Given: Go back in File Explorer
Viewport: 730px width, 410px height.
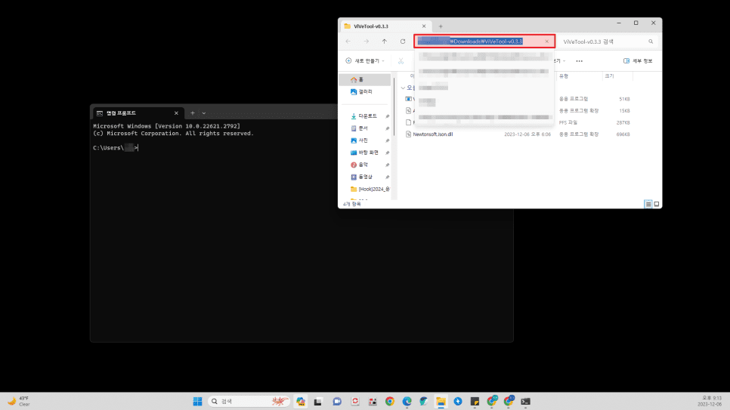Looking at the screenshot, I should click(x=348, y=42).
